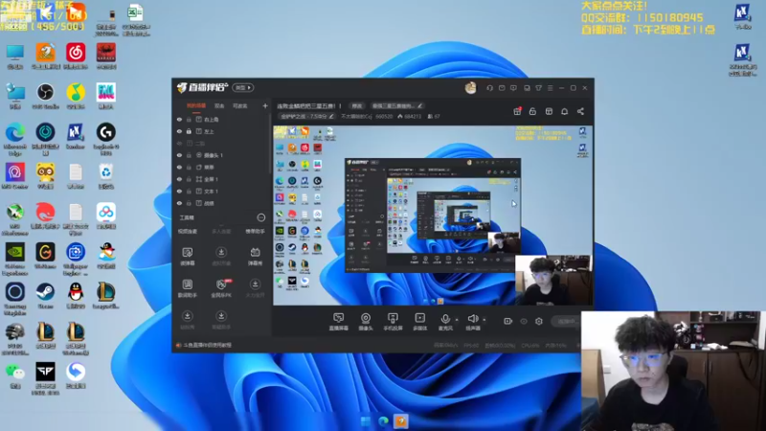Open Edge from the taskbar

(x=384, y=421)
